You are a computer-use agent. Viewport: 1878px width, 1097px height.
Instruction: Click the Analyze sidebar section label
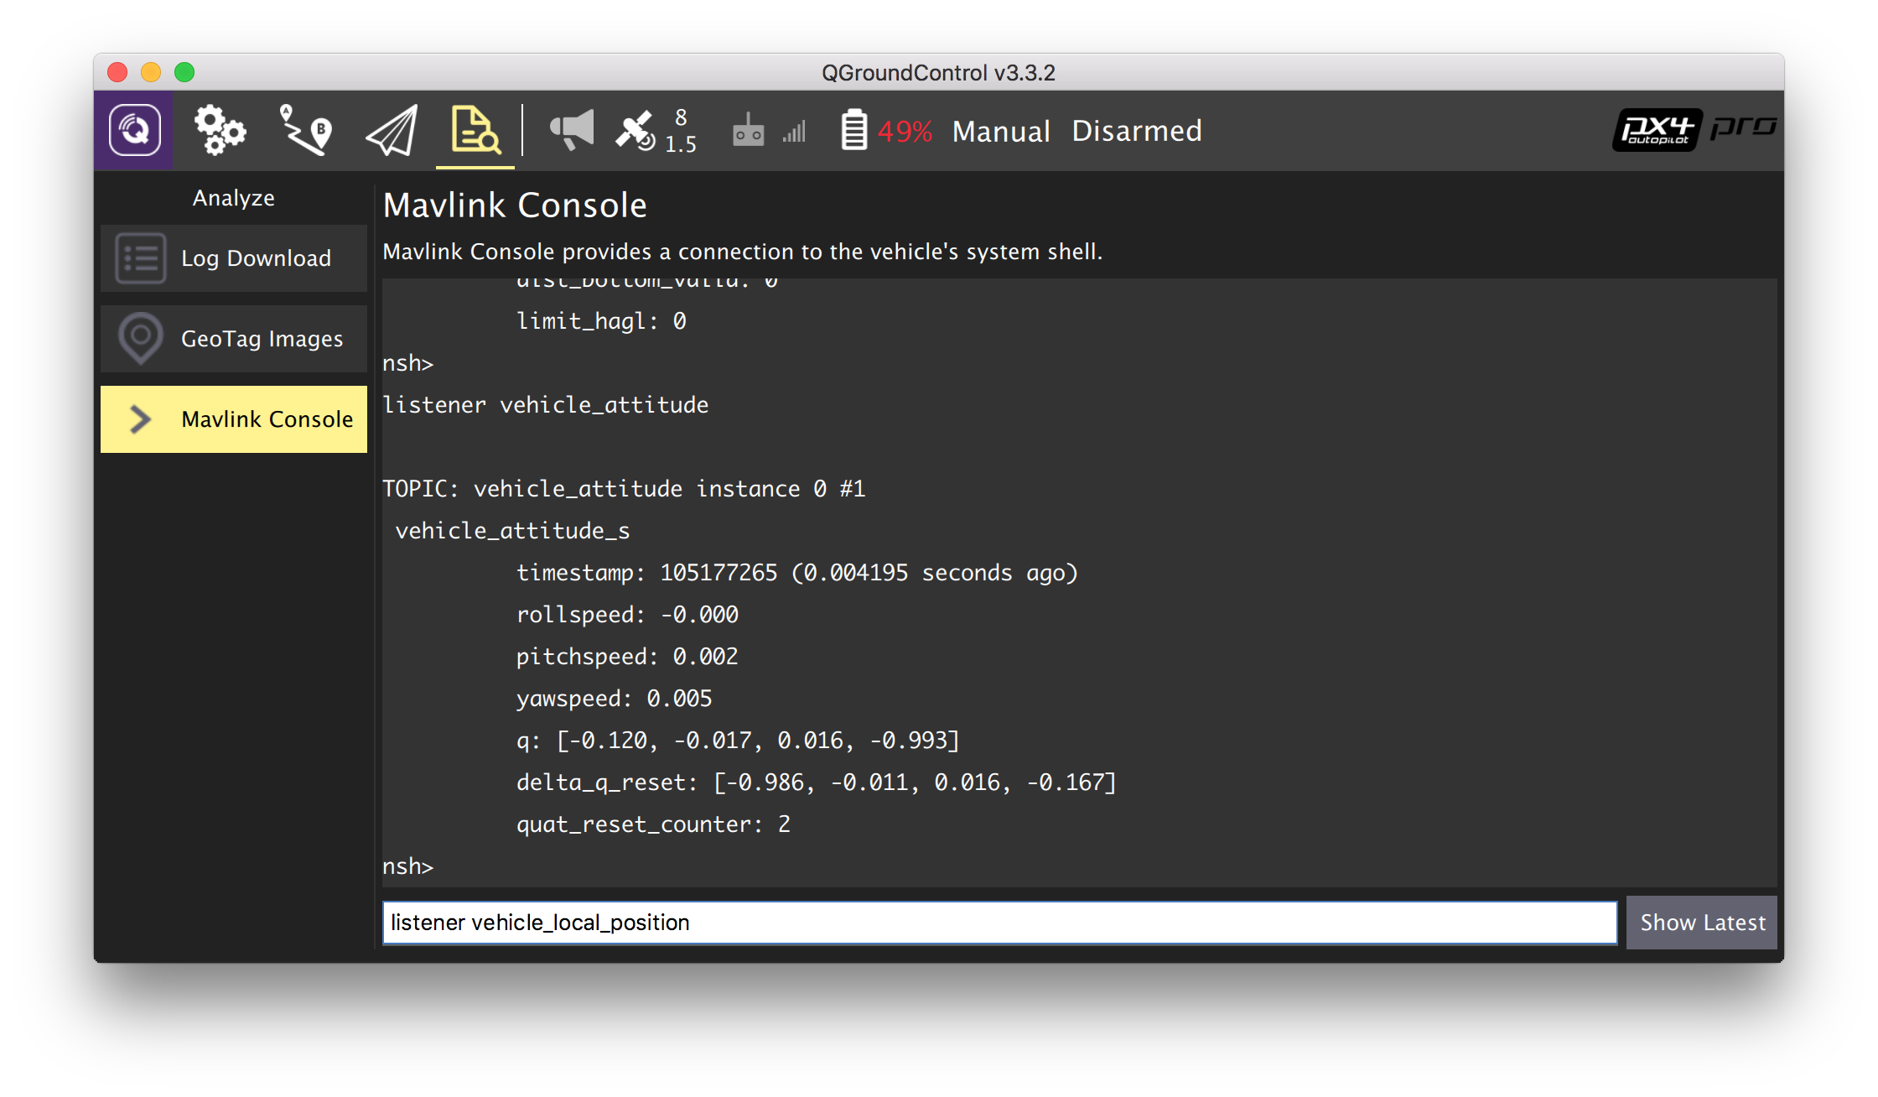tap(235, 197)
